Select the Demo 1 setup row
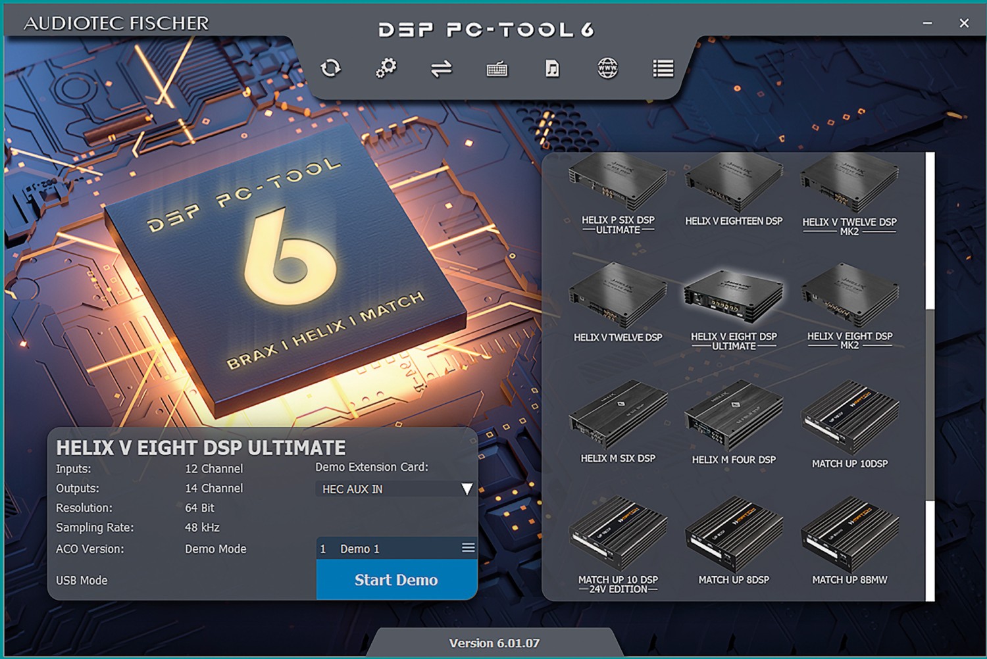Screen dimensions: 987x659 click(396, 549)
